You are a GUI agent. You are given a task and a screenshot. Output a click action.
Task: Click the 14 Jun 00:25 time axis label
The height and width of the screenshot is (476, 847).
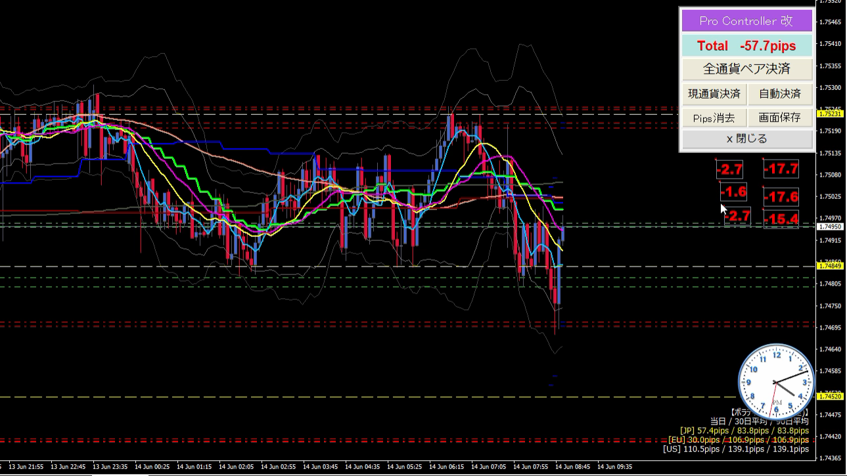pos(152,467)
